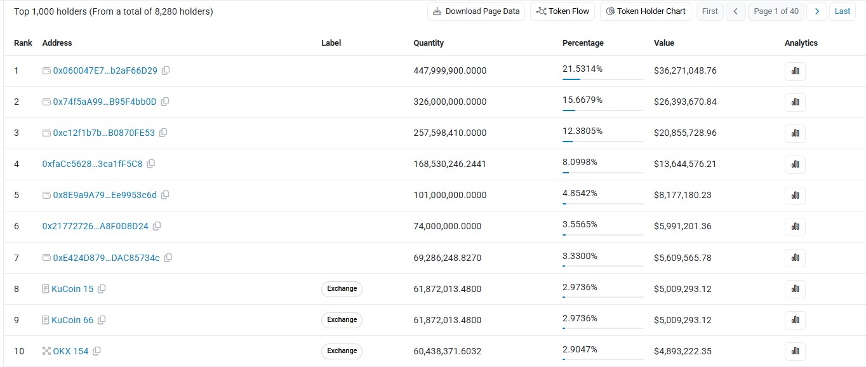
Task: Click Page 1 of 40 indicator
Action: pyautogui.click(x=776, y=11)
